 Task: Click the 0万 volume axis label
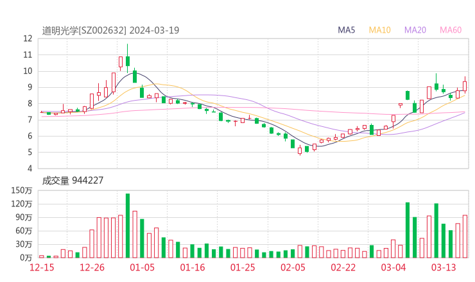[26, 258]
